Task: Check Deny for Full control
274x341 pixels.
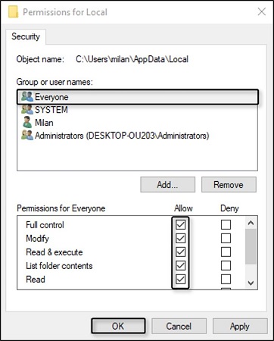Action: tap(226, 224)
